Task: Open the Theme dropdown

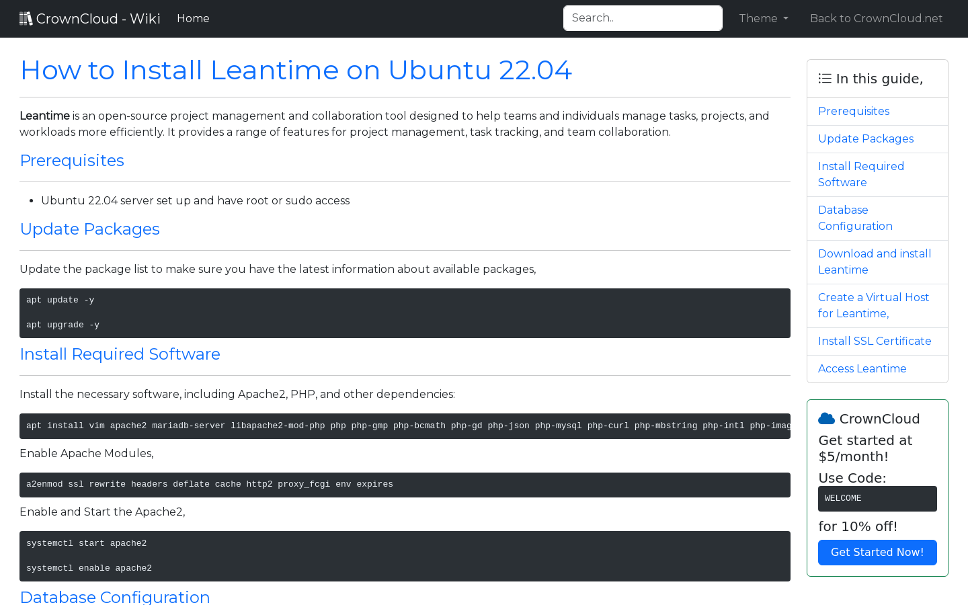Action: [x=763, y=18]
